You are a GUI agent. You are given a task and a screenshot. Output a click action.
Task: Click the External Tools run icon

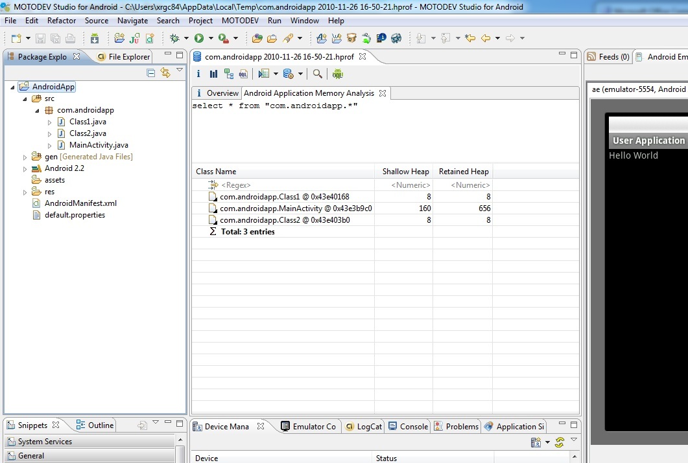(224, 39)
